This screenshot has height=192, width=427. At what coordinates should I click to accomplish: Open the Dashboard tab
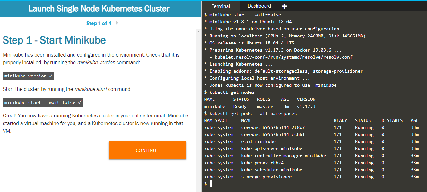click(259, 6)
